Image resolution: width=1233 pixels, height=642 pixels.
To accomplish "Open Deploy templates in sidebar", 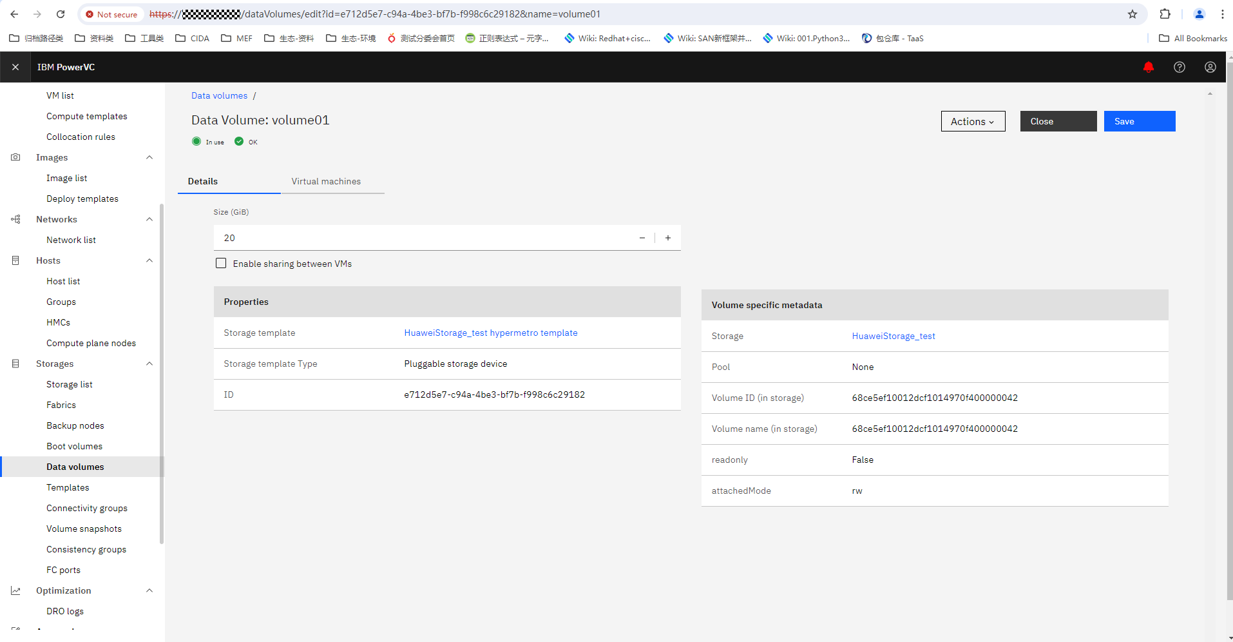I will tap(82, 199).
